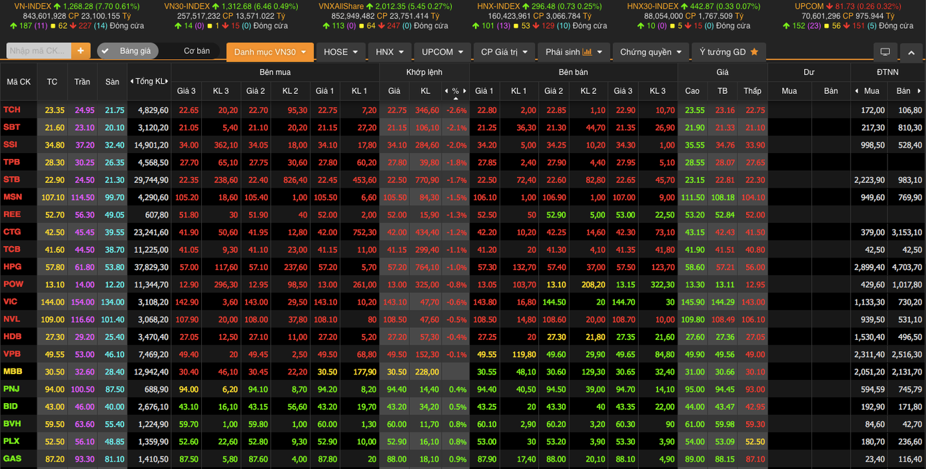Image resolution: width=926 pixels, height=469 pixels.
Task: Open the Chứng quyền tab
Action: 651,52
